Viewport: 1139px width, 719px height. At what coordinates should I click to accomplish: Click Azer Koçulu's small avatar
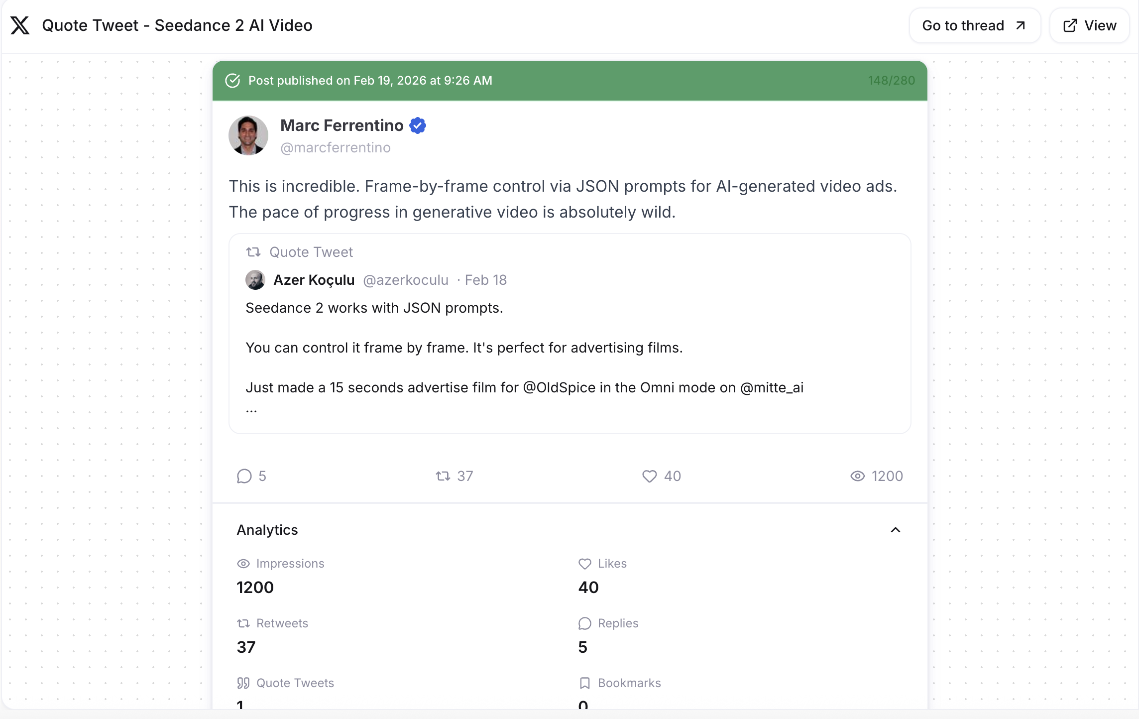[x=255, y=280]
